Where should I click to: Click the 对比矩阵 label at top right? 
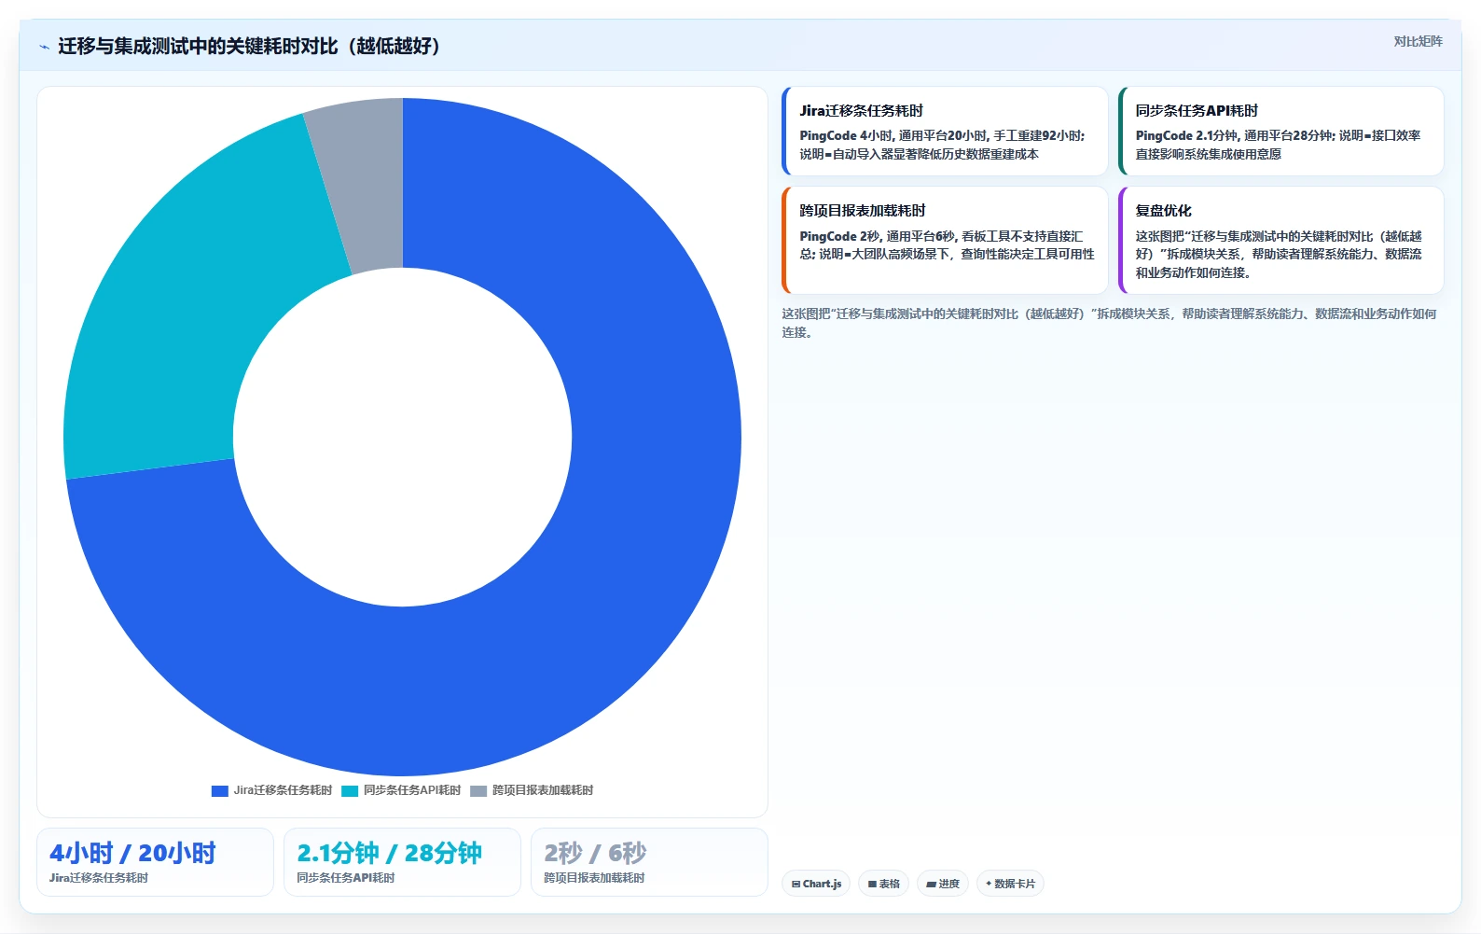(1418, 41)
